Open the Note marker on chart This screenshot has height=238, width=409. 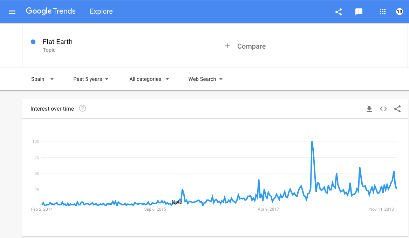(177, 202)
